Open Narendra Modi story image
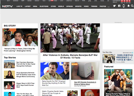The height and width of the screenshot is (96, 134). click(90, 93)
